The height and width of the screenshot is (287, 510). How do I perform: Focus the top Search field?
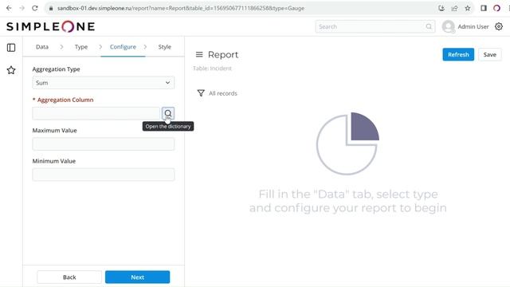coord(375,26)
